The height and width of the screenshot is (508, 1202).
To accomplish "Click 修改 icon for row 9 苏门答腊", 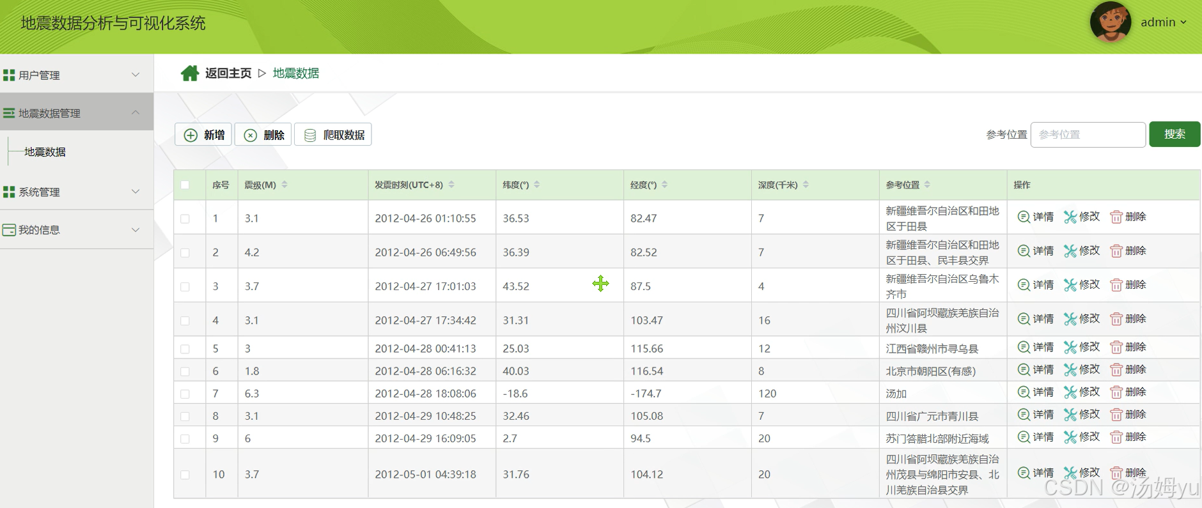I will coord(1070,437).
